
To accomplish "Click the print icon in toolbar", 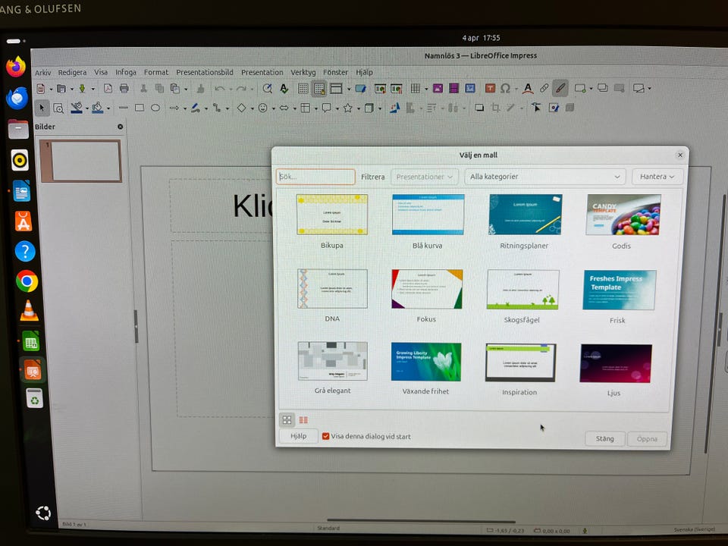I will coord(124,89).
